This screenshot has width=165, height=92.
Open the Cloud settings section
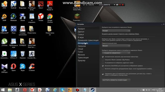pos(80,49)
